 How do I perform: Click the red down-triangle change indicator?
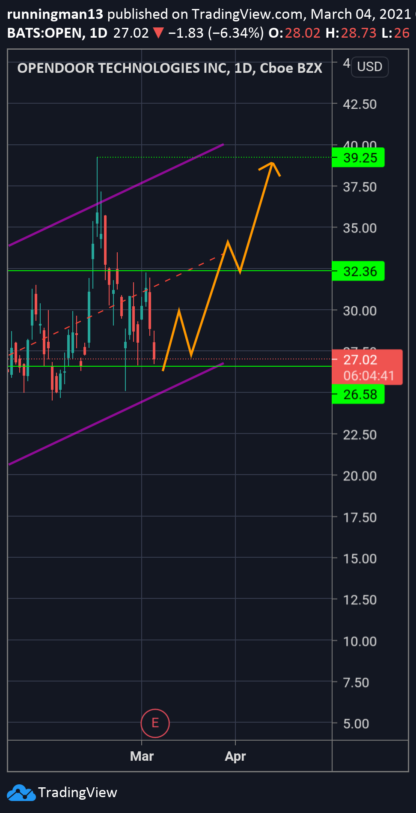coord(158,33)
